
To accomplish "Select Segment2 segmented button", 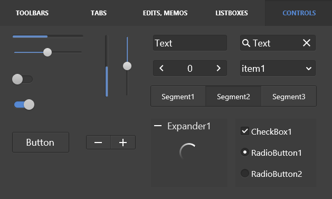I will pos(233,97).
